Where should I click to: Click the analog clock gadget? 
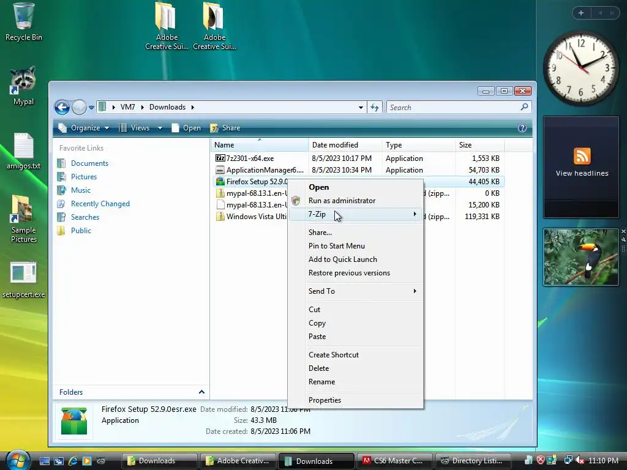tap(581, 68)
